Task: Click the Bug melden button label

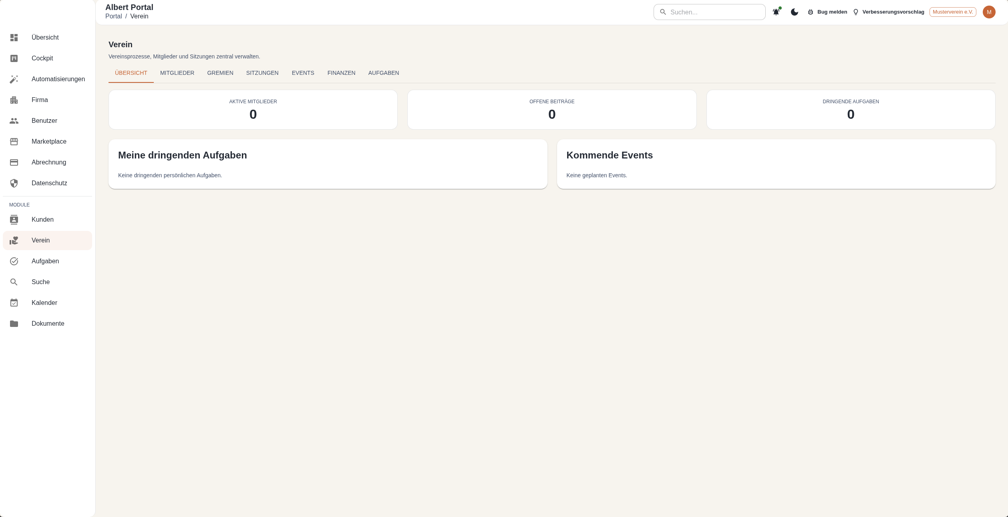Action: (x=832, y=12)
